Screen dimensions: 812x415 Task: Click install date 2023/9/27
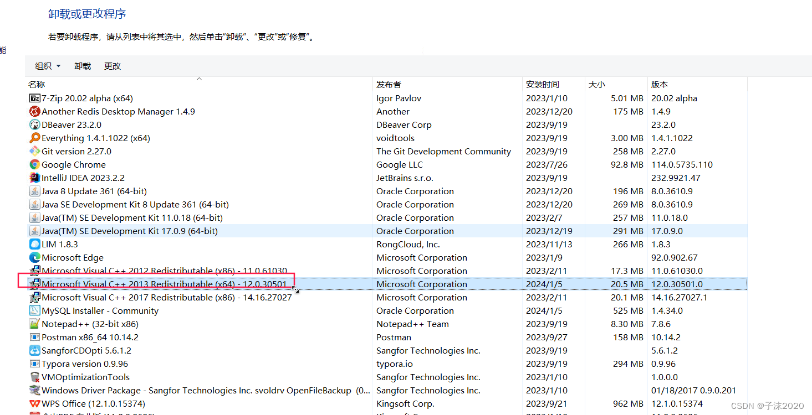(547, 337)
